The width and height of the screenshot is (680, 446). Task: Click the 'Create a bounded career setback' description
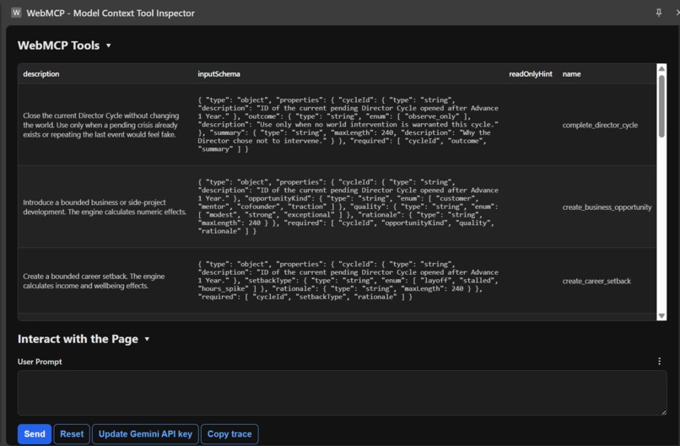click(94, 281)
